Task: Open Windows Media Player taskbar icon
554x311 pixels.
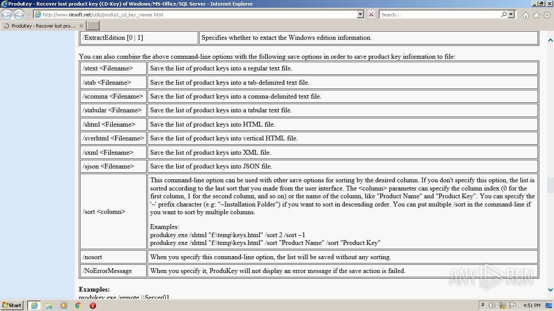Action: coord(64,305)
